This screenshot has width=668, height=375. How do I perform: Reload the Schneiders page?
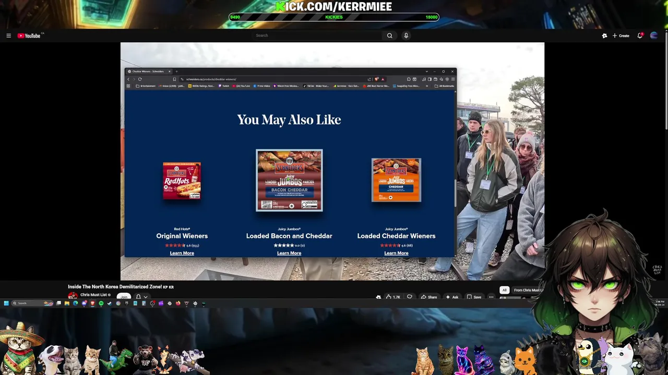click(140, 79)
